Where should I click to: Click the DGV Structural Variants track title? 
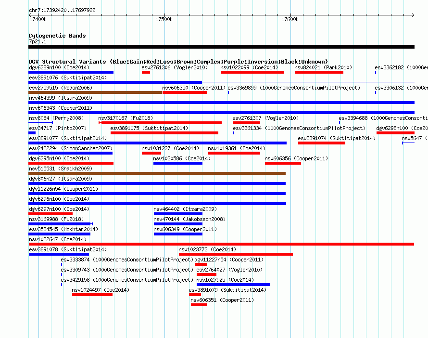(178, 62)
